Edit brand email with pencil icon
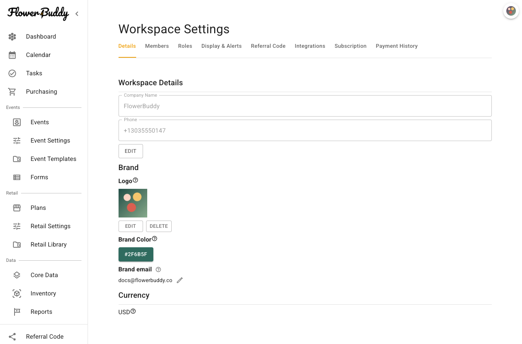This screenshot has width=522, height=344. [180, 280]
